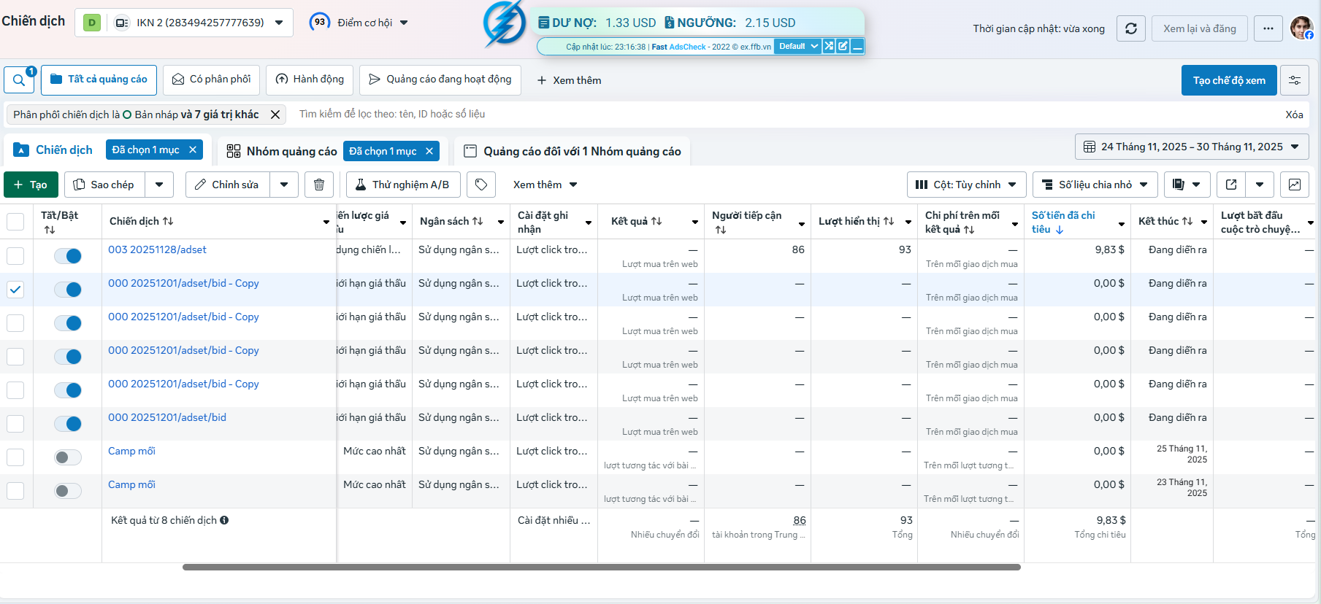
Task: Sort by Kết quả arrows
Action: click(656, 221)
